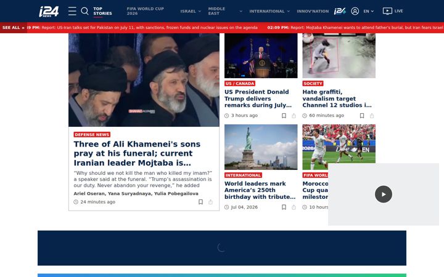
Task: Select the "3 hours ago" timestamp
Action: [x=244, y=116]
